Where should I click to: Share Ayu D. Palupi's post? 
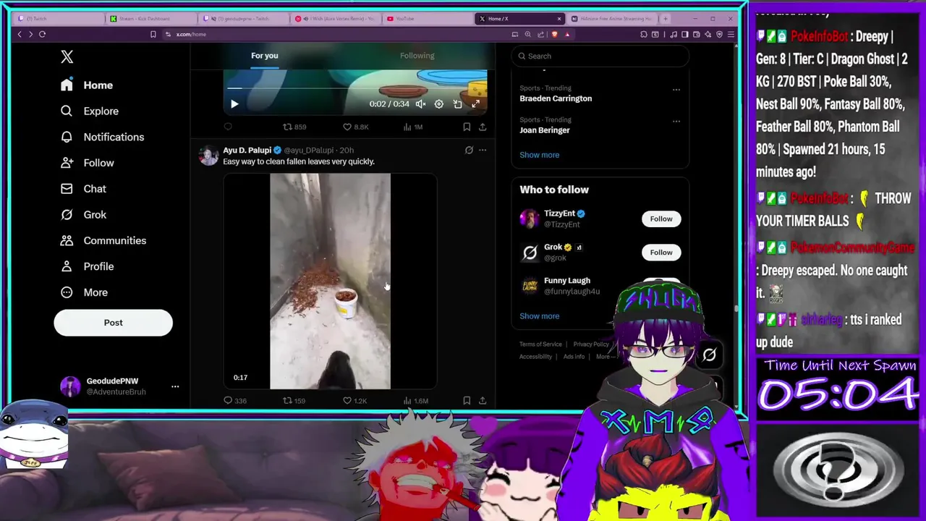click(x=483, y=400)
